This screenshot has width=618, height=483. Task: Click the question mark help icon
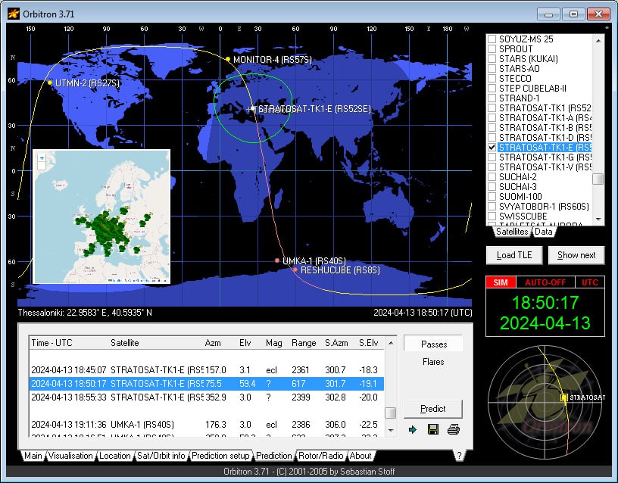tap(458, 455)
